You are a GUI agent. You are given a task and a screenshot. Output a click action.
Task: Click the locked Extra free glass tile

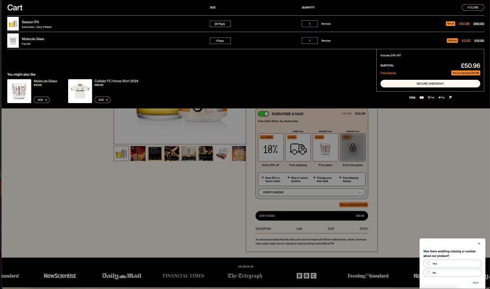click(353, 147)
